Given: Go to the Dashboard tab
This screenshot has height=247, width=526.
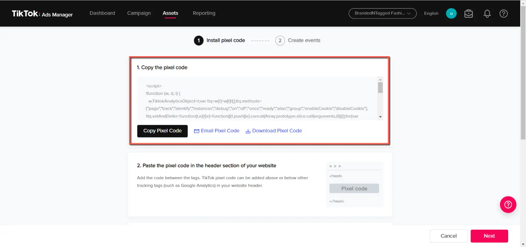Looking at the screenshot, I should (x=102, y=13).
